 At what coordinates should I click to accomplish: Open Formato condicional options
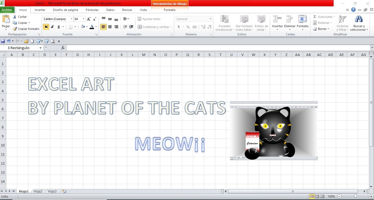click(224, 23)
